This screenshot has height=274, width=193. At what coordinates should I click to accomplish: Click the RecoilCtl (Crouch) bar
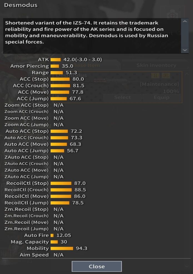(61, 190)
